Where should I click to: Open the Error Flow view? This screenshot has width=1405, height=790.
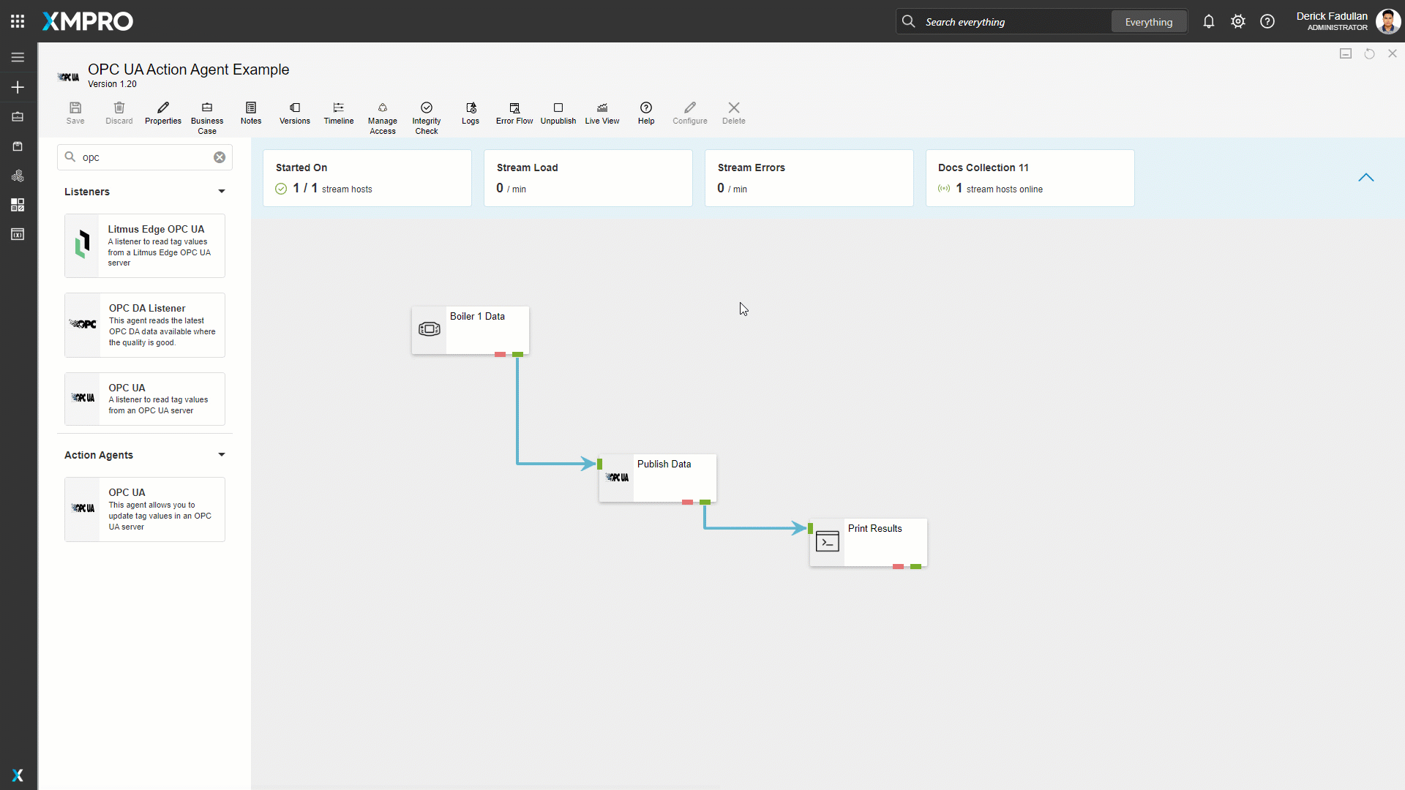click(x=514, y=113)
